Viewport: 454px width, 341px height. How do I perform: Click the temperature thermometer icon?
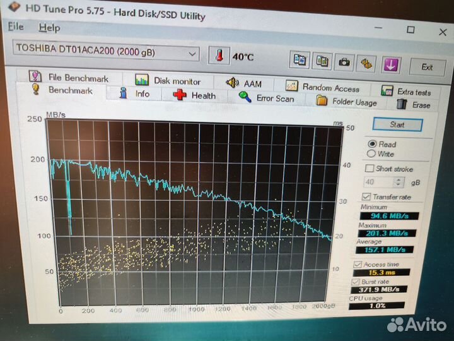219,56
